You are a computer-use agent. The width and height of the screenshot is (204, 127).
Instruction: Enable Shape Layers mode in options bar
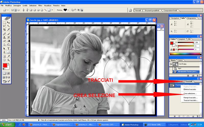[x=12, y=10]
